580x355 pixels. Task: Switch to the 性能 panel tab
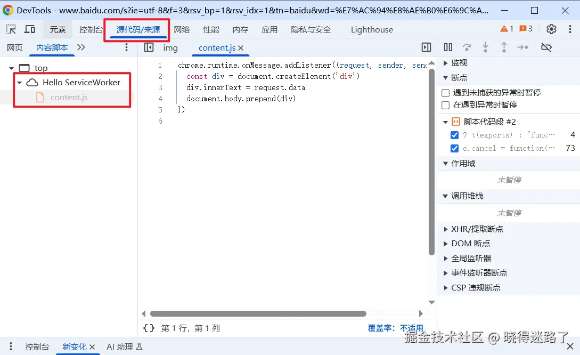pos(211,30)
